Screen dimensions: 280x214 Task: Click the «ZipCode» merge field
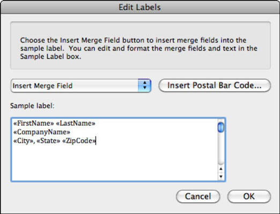point(79,141)
